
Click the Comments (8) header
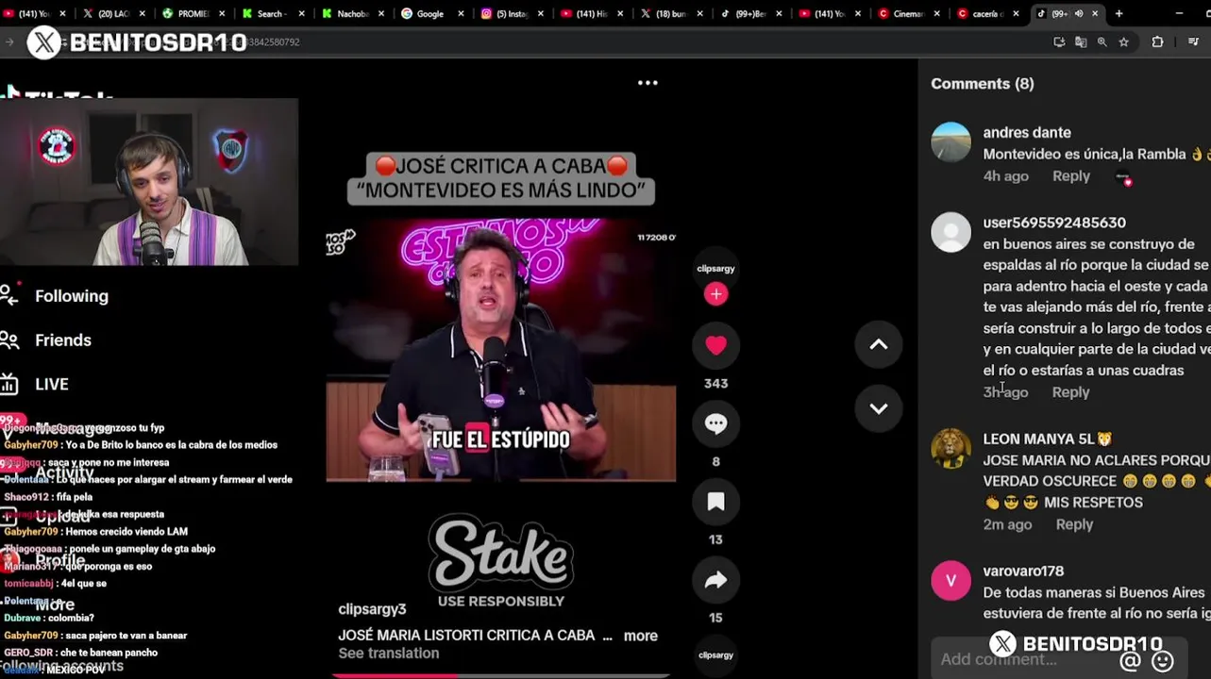982,84
